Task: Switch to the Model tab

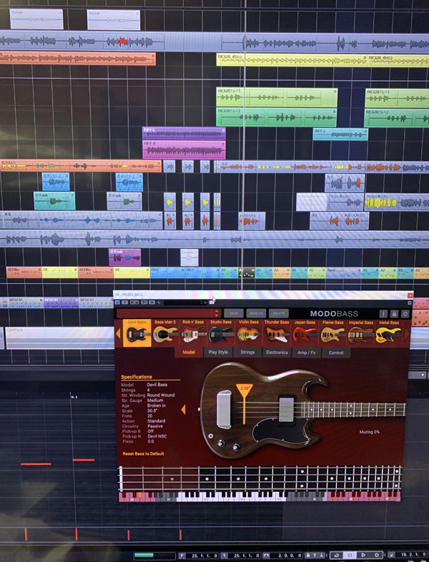Action: [x=189, y=353]
